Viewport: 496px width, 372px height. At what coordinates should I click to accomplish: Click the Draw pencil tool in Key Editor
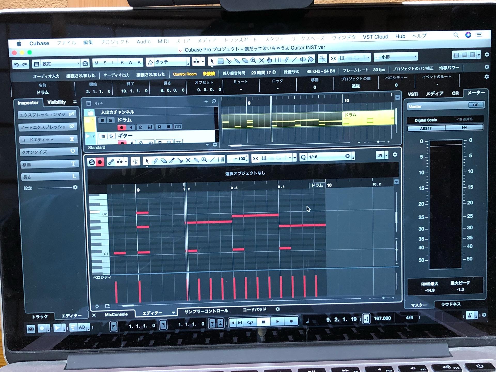click(x=156, y=161)
